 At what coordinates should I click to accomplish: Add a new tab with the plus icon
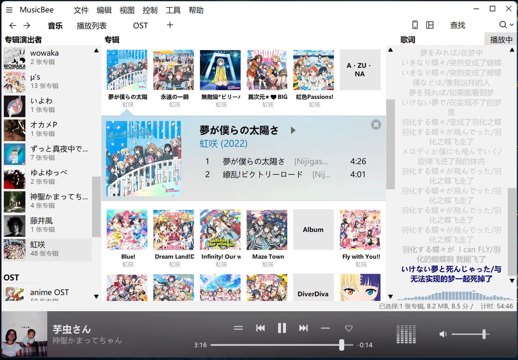pyautogui.click(x=170, y=25)
